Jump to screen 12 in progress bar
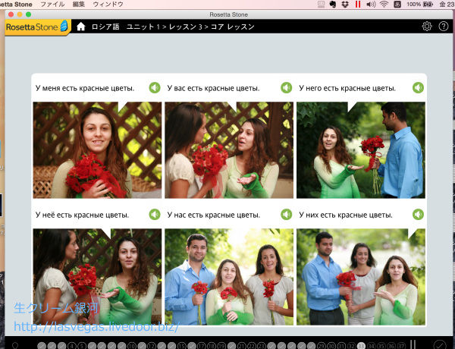 point(152,346)
